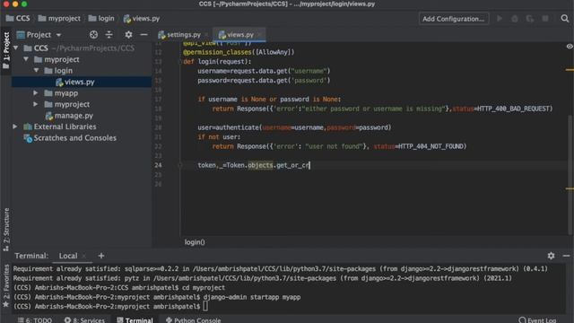The width and height of the screenshot is (574, 323).
Task: Select the Local terminal tab
Action: pyautogui.click(x=68, y=256)
